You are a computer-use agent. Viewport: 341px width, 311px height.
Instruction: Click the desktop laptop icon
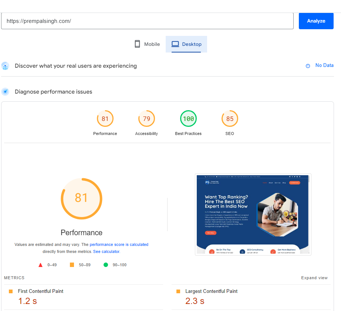pos(175,44)
